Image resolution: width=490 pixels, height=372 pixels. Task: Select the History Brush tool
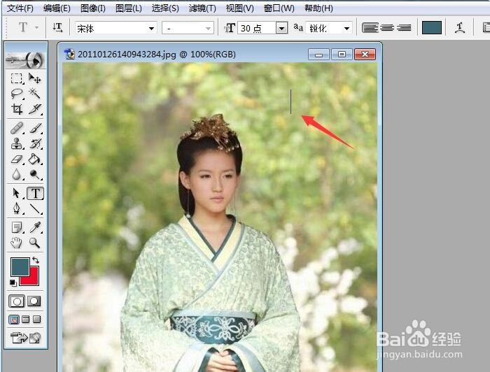coord(34,143)
